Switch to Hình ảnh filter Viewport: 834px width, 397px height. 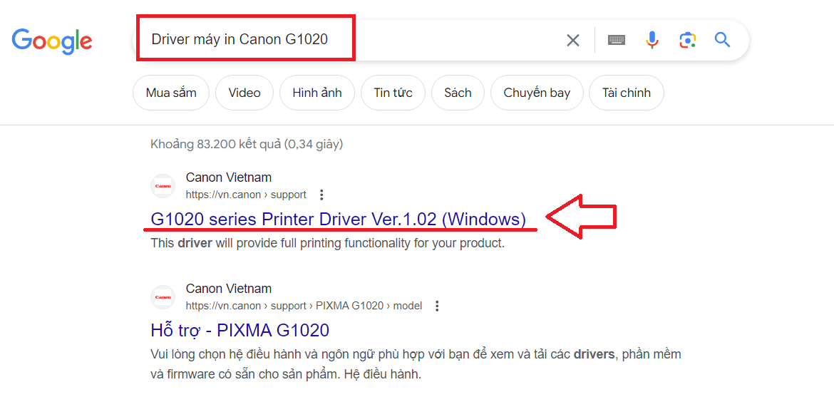(x=317, y=93)
